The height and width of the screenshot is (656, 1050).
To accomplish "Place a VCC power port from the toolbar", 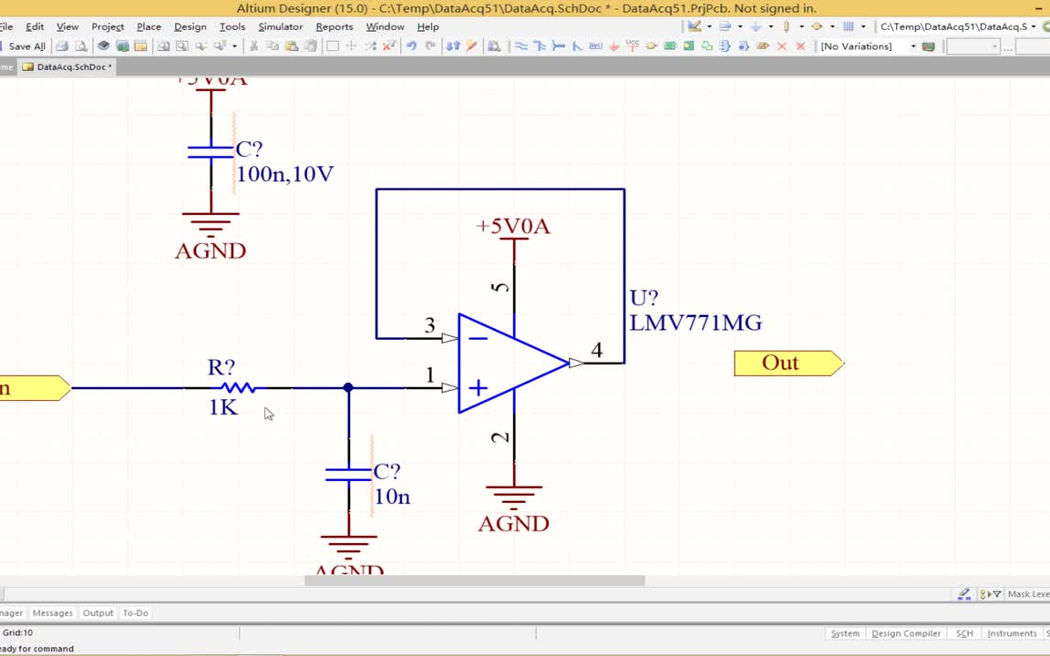I will [x=632, y=46].
